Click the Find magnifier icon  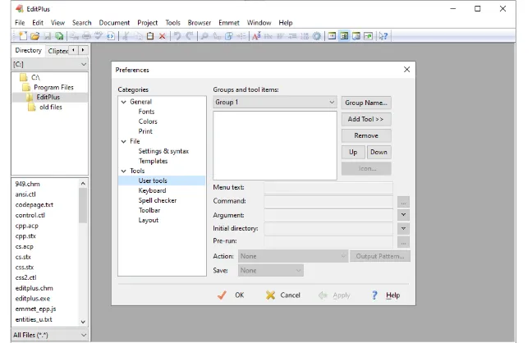tap(204, 36)
